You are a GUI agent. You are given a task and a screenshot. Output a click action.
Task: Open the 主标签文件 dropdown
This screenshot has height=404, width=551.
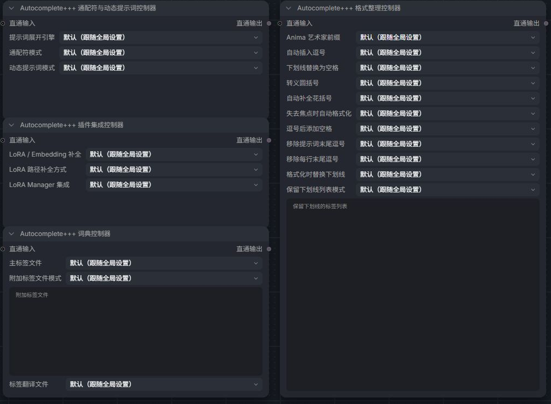coord(164,263)
